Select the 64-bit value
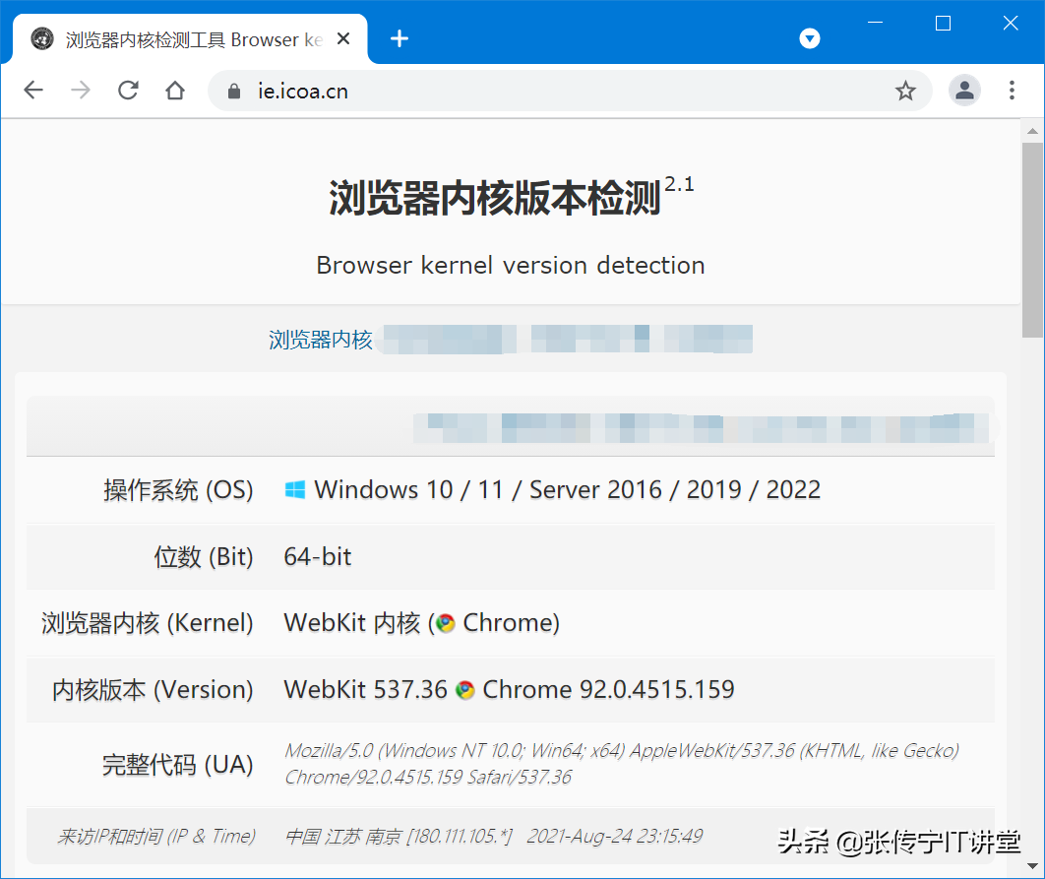The image size is (1045, 879). click(x=317, y=557)
